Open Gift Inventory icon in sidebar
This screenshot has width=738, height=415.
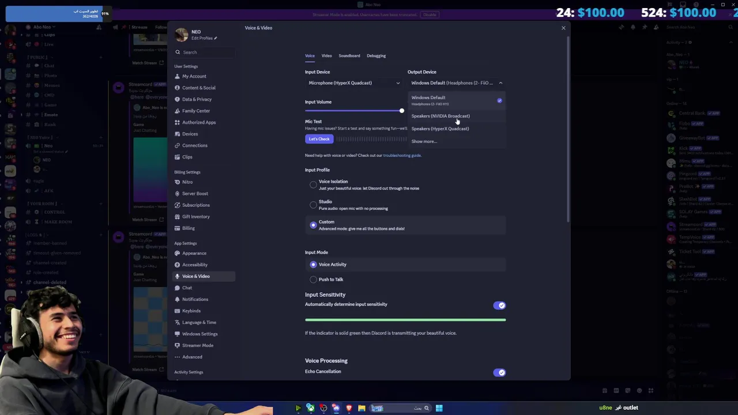coord(178,217)
